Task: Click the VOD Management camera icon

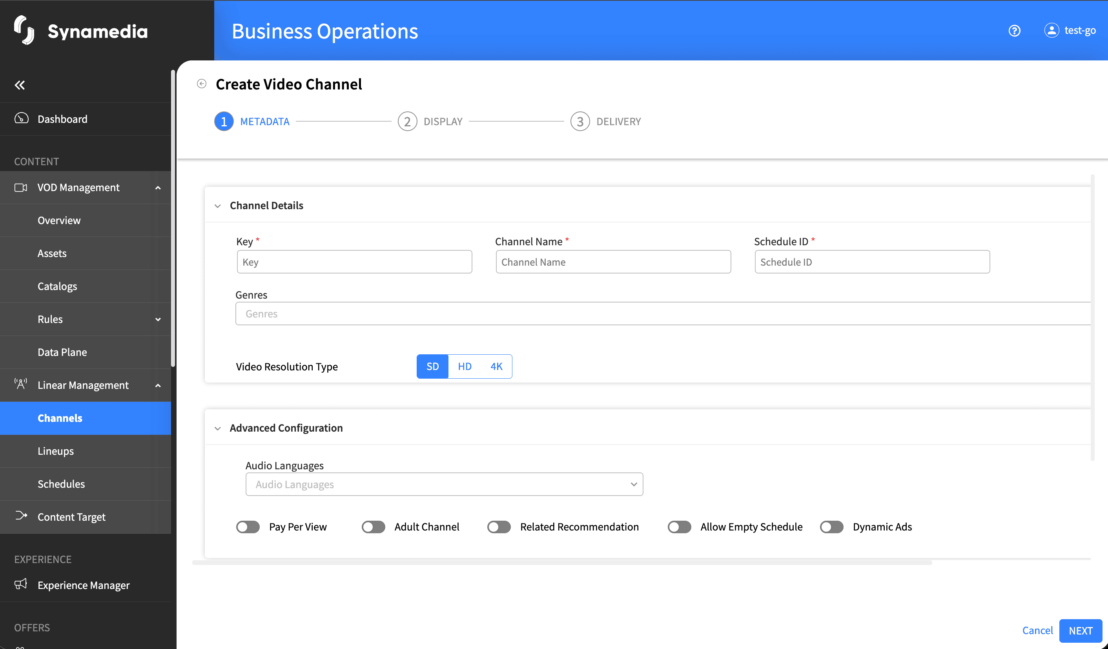Action: (21, 187)
